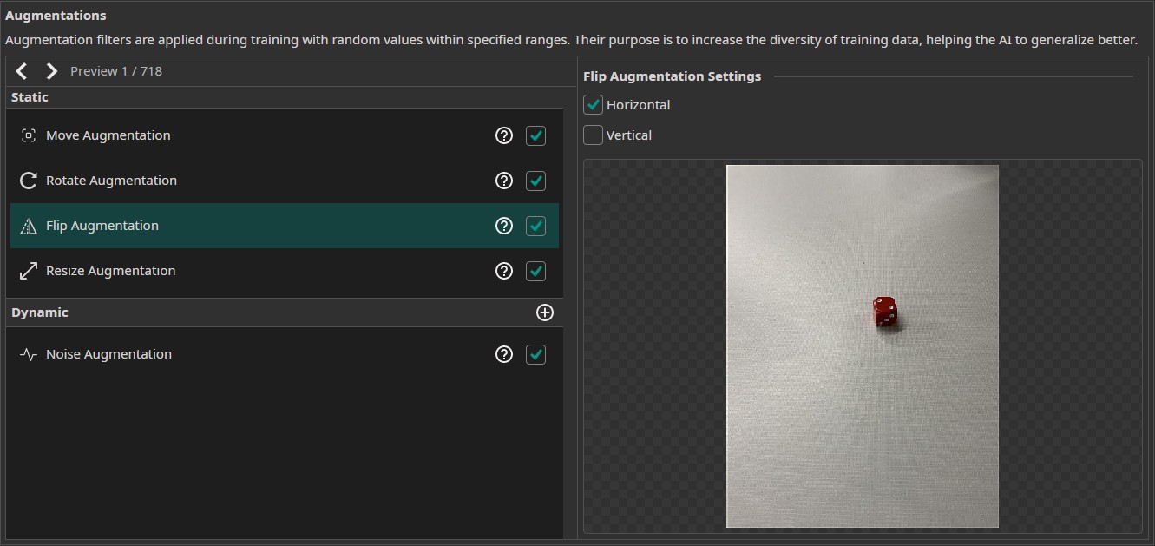Turn off Noise Augmentation checkbox
This screenshot has height=546, width=1155.
point(536,354)
